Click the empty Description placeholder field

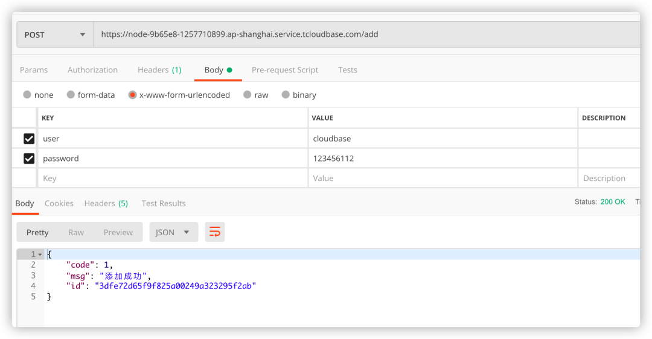pyautogui.click(x=609, y=178)
